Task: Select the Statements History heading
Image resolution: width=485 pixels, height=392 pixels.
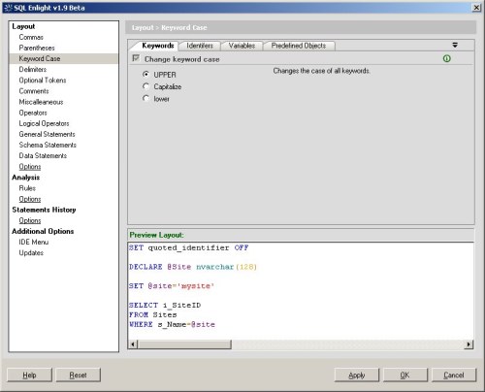Action: point(44,210)
